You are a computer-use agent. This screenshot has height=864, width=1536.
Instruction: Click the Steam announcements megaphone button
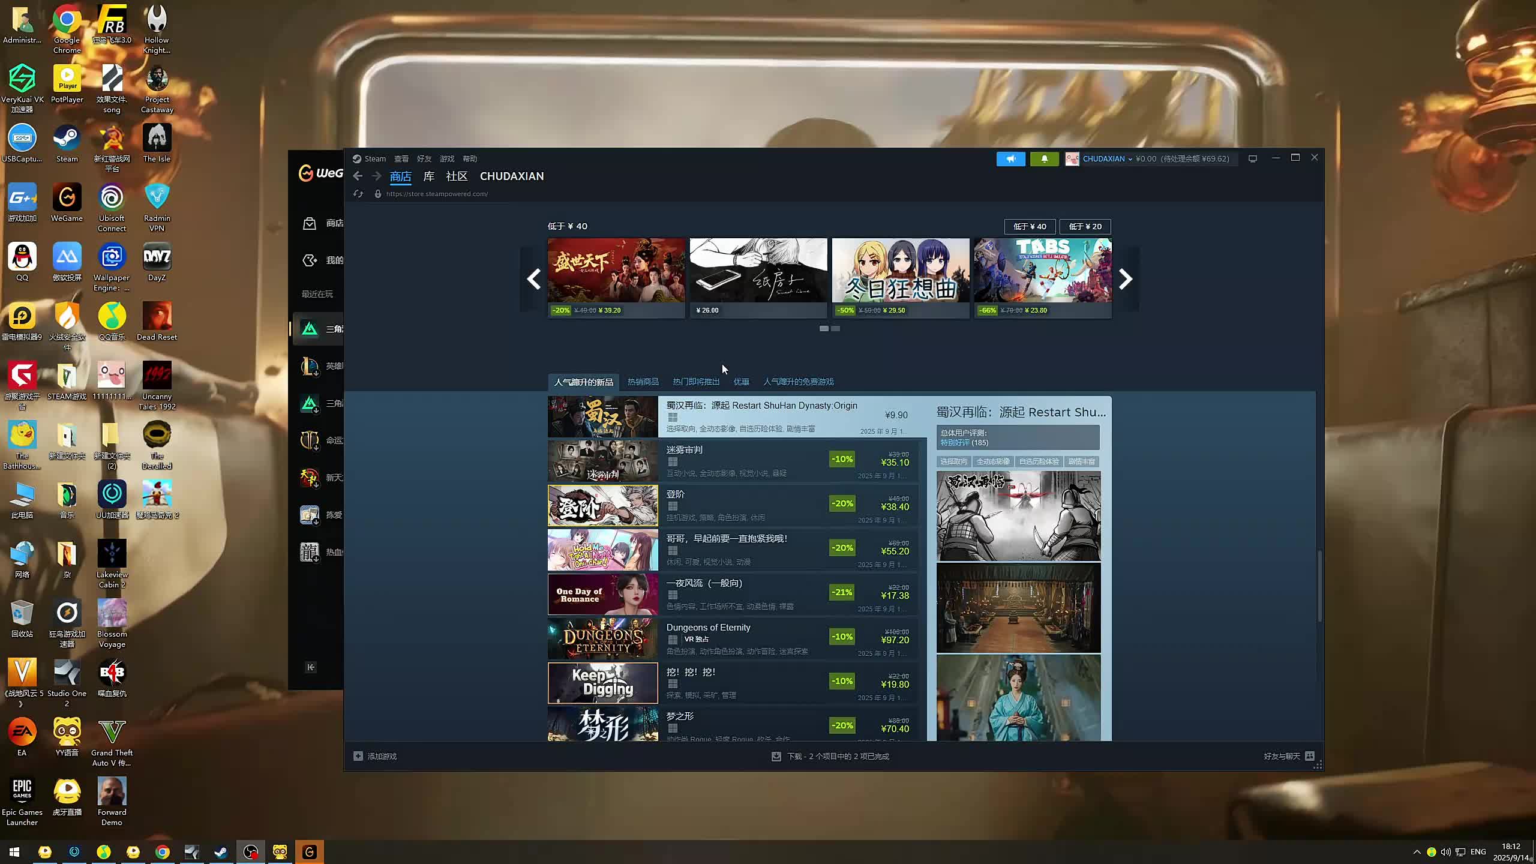[1010, 159]
